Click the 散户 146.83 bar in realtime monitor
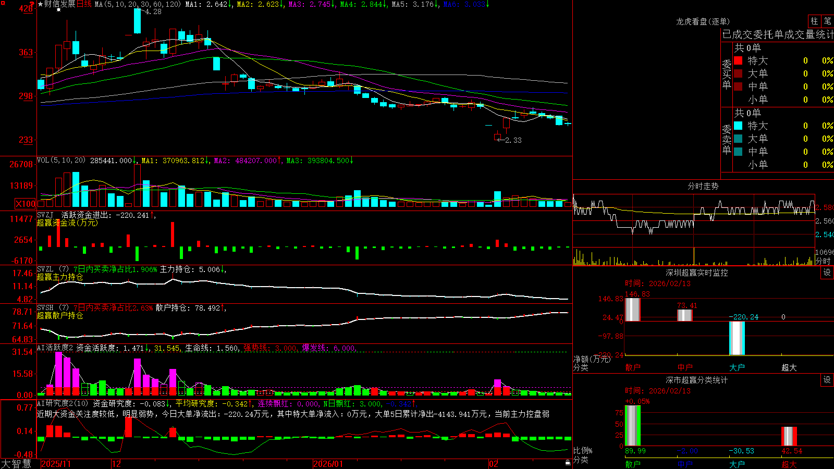 632,310
